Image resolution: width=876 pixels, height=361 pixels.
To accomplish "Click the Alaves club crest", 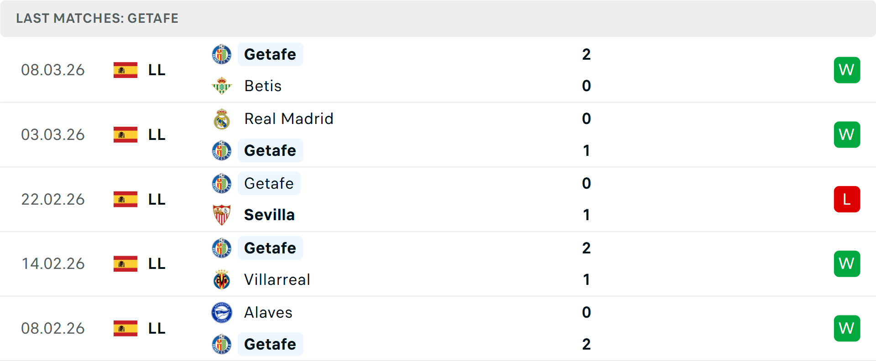I will [x=222, y=313].
